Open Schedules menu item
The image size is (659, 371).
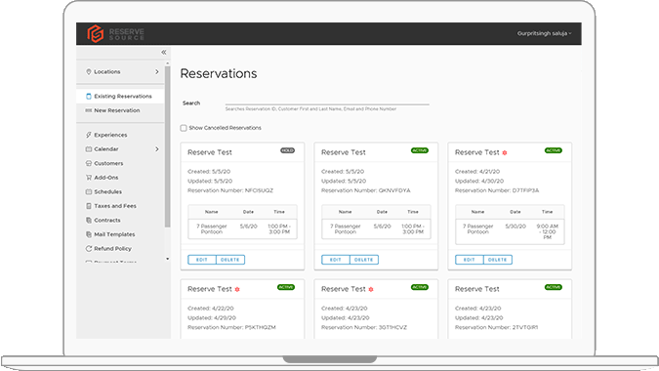pyautogui.click(x=120, y=192)
